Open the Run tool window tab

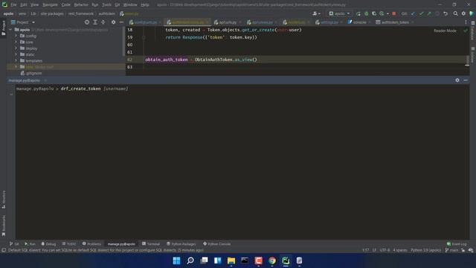(x=30, y=244)
